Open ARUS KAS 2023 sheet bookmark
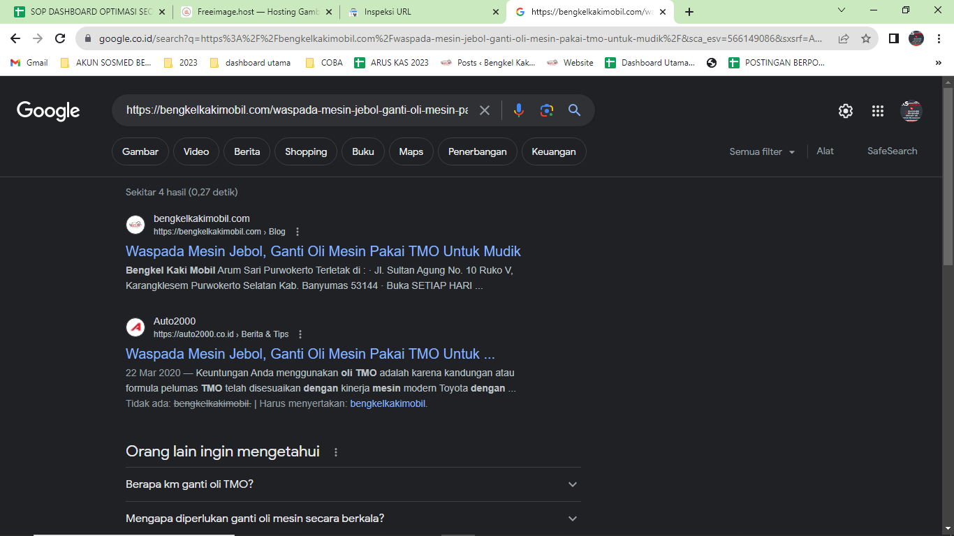The height and width of the screenshot is (536, 954). pyautogui.click(x=392, y=63)
